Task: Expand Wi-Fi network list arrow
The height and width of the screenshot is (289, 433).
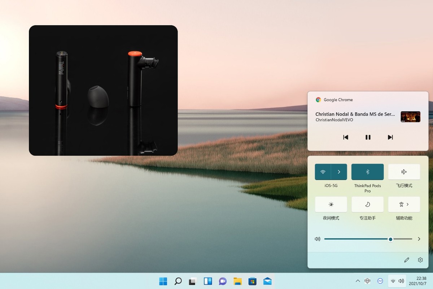Action: (339, 172)
